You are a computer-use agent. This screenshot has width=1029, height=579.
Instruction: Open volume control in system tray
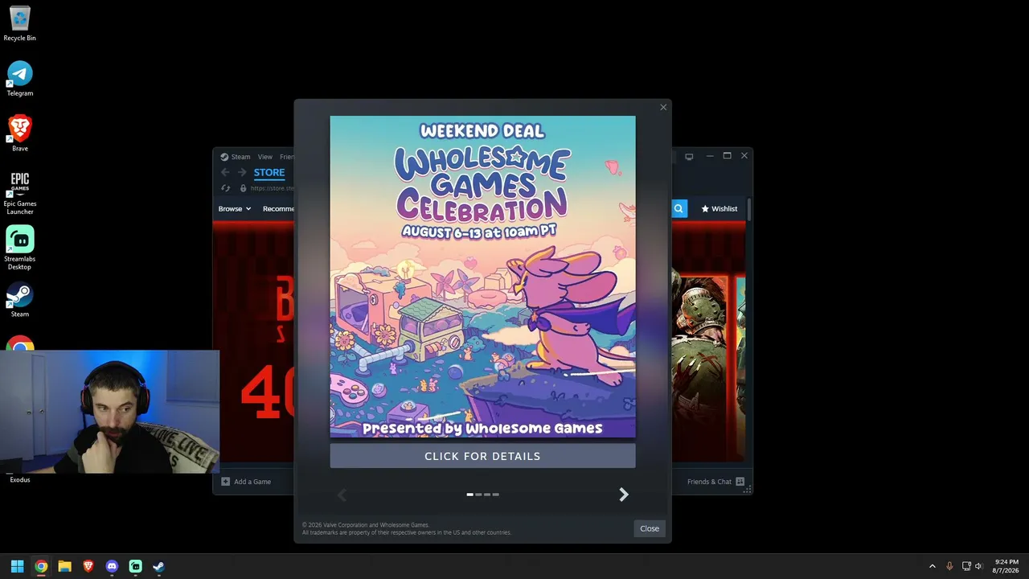978,566
